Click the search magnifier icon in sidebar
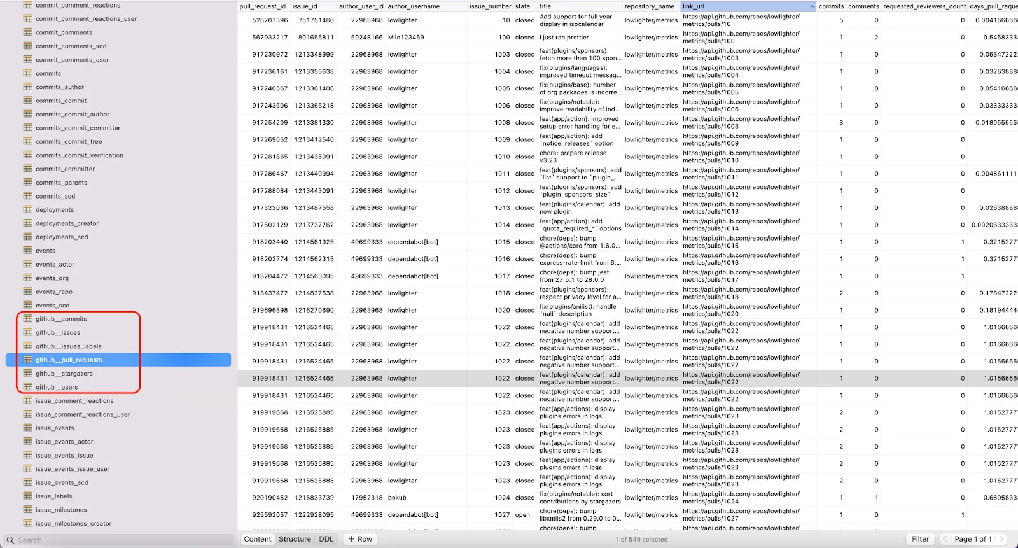 pyautogui.click(x=10, y=540)
